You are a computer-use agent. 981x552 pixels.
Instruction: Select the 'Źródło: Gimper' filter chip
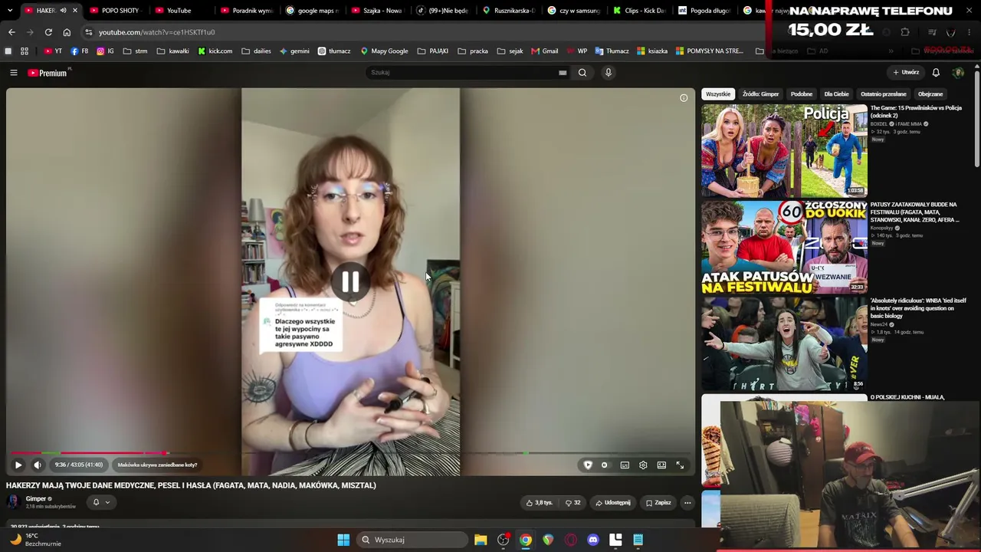760,94
